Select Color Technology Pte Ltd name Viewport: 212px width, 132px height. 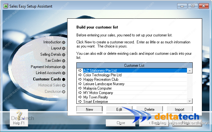pyautogui.click(x=102, y=75)
